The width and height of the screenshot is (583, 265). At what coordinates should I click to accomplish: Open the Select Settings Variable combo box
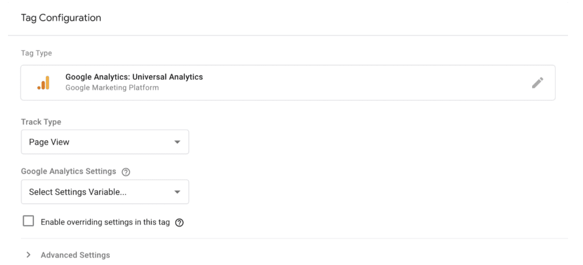point(105,192)
